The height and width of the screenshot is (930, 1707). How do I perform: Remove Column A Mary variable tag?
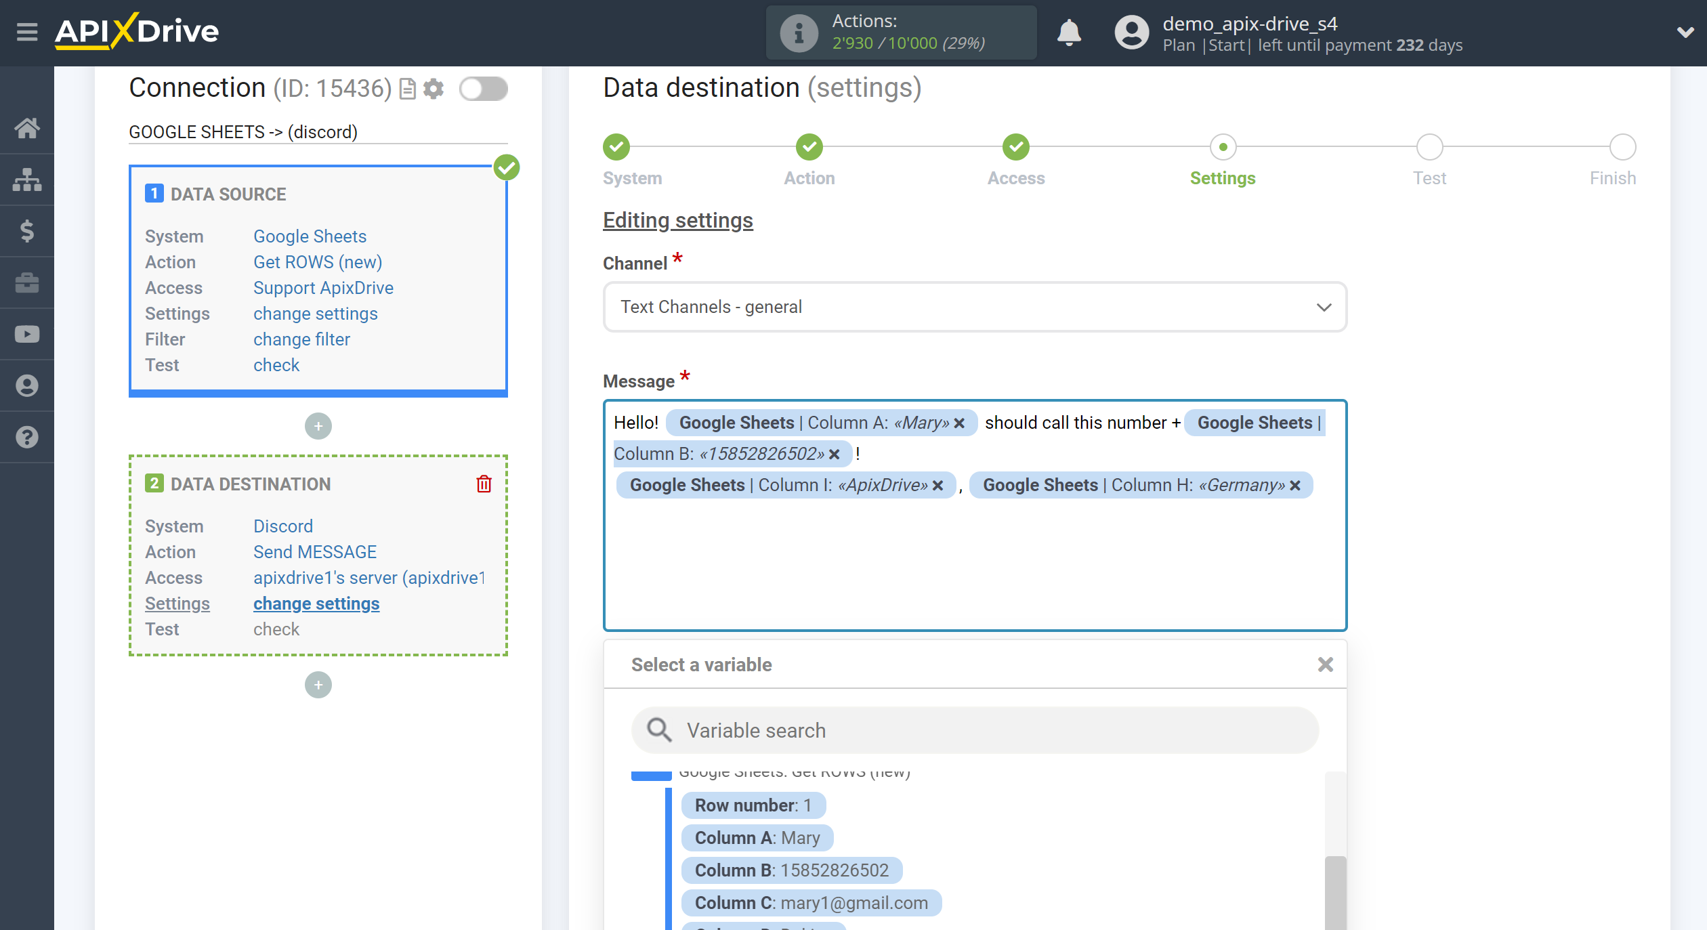coord(959,423)
